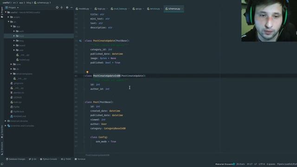Image resolution: width=297 pixels, height=167 pixels.
Task: Click schemas.py in the breadcrumb path
Action: point(41,3)
